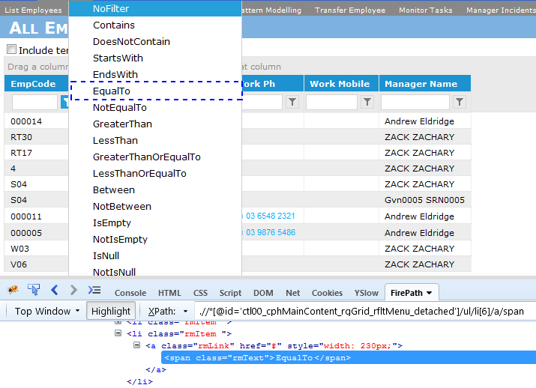Open filter icon under Work Mobile column

point(367,102)
